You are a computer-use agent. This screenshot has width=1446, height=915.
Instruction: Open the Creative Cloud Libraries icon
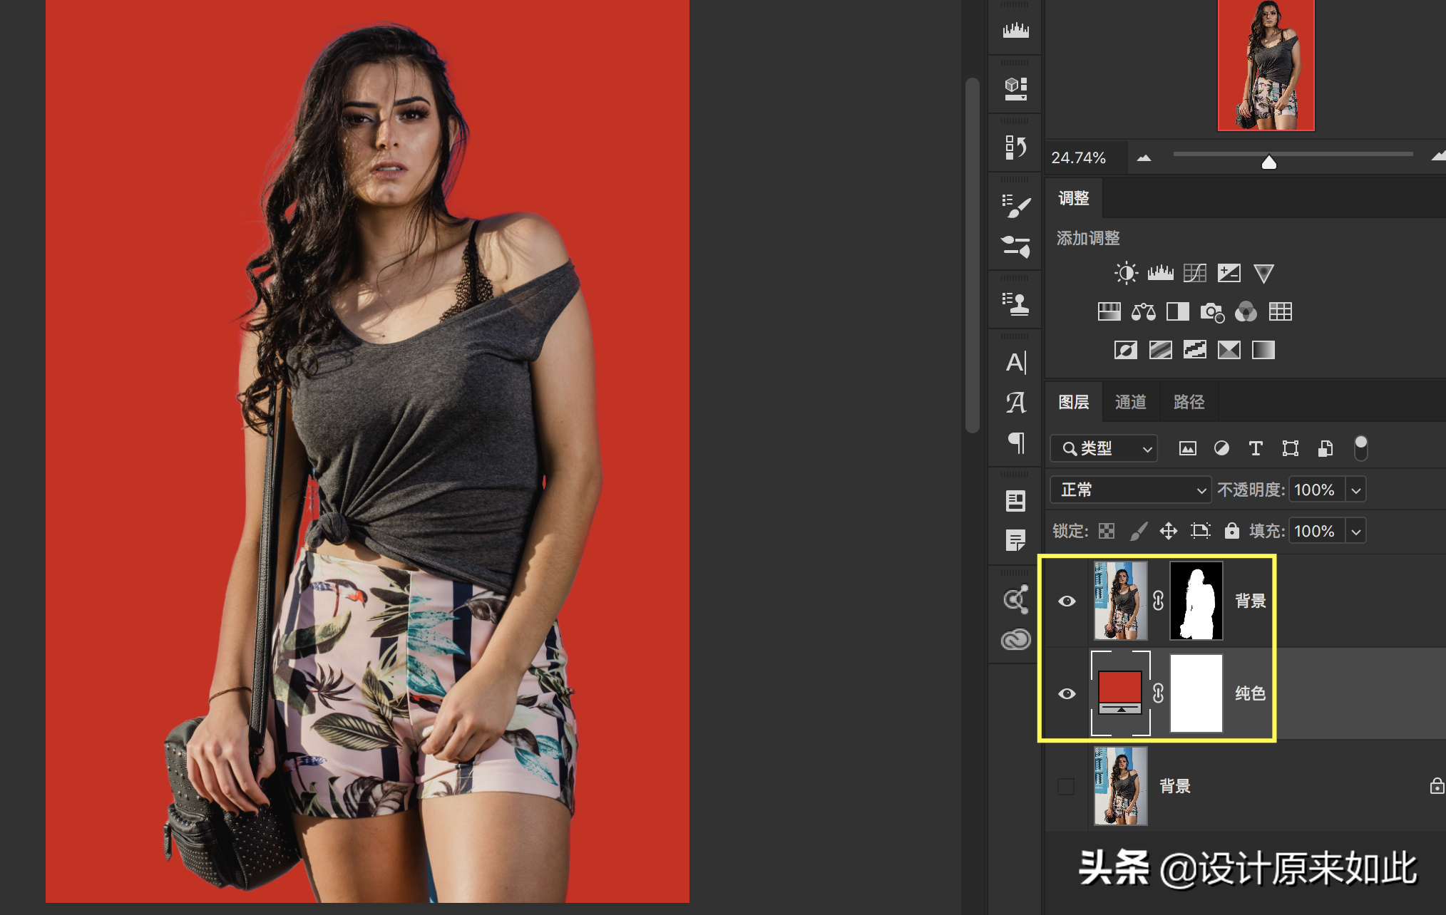click(x=1015, y=640)
